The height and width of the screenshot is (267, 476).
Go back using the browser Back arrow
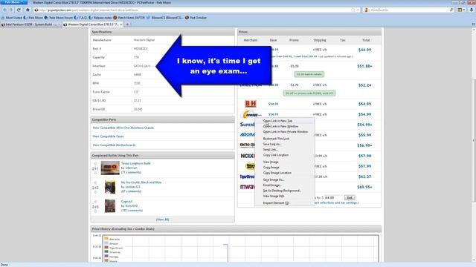click(x=5, y=10)
